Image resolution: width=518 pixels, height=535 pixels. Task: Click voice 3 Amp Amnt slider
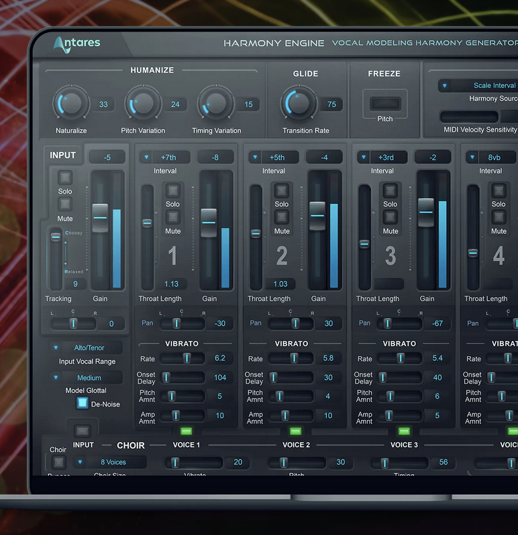tap(399, 415)
